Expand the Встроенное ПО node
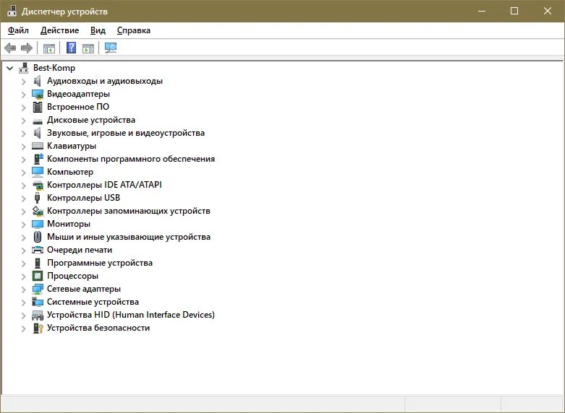565x413 pixels. pyautogui.click(x=23, y=108)
